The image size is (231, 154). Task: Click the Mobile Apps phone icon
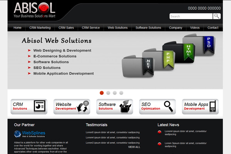coord(213,106)
